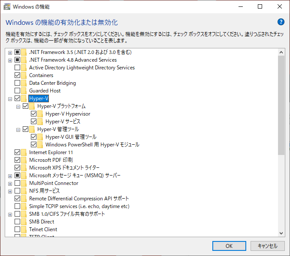The height and width of the screenshot is (256, 290).
Task: Check the Data Center Bridging checkbox
Action: point(18,83)
